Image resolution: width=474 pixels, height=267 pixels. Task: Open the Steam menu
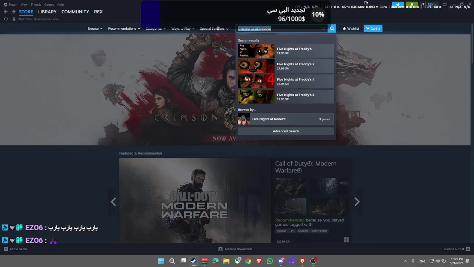click(13, 4)
